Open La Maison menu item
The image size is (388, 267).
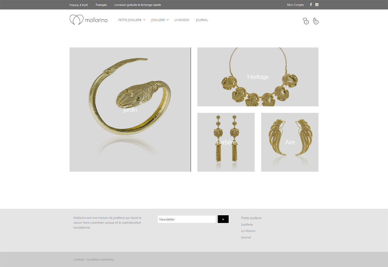pos(182,20)
